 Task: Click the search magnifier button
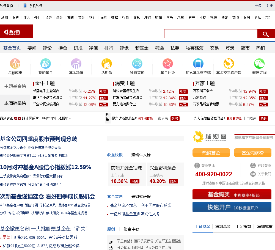click(266, 34)
